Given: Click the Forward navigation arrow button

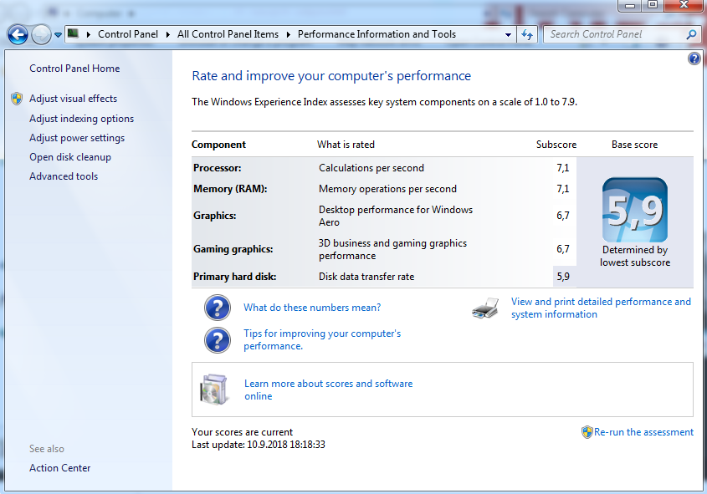Looking at the screenshot, I should tap(42, 34).
